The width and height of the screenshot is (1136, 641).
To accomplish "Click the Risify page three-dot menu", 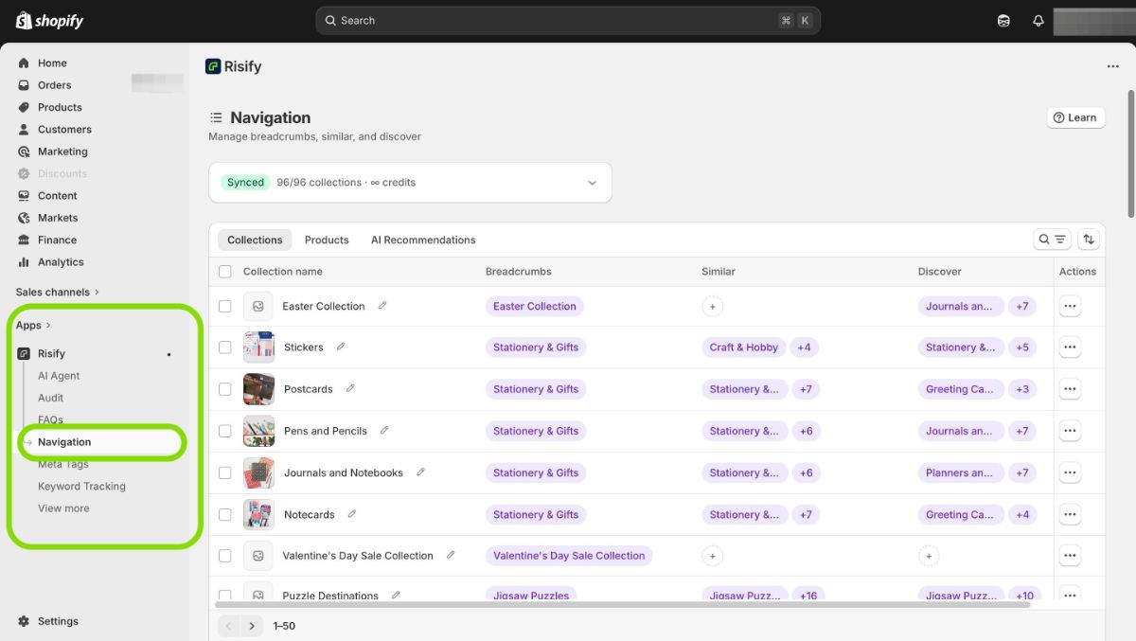I will click(x=1112, y=66).
